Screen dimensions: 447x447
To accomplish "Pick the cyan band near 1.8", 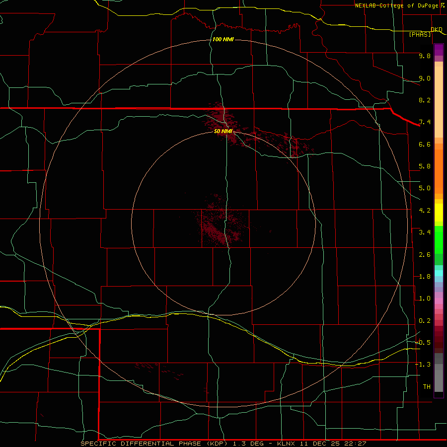I will (x=439, y=273).
